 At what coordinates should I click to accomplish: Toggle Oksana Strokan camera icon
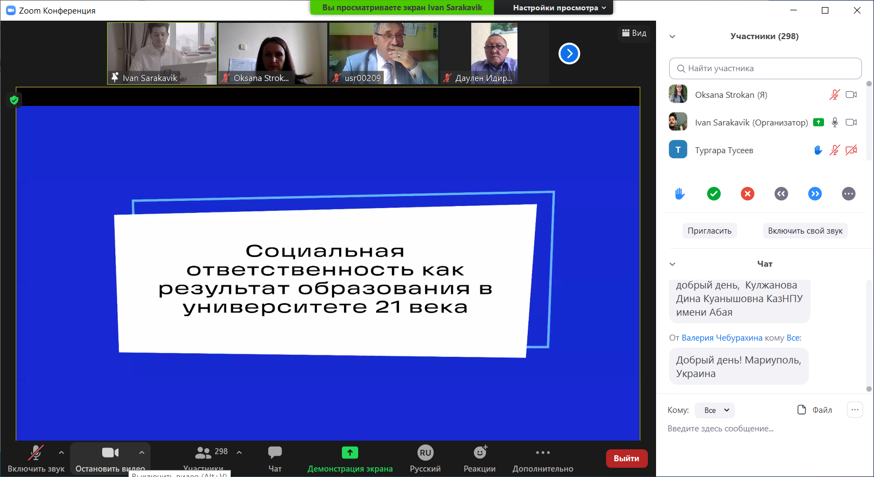[x=851, y=95]
